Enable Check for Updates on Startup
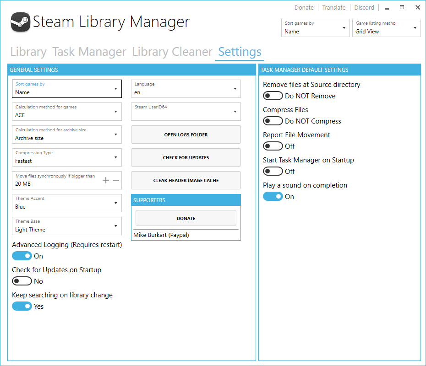 click(22, 281)
